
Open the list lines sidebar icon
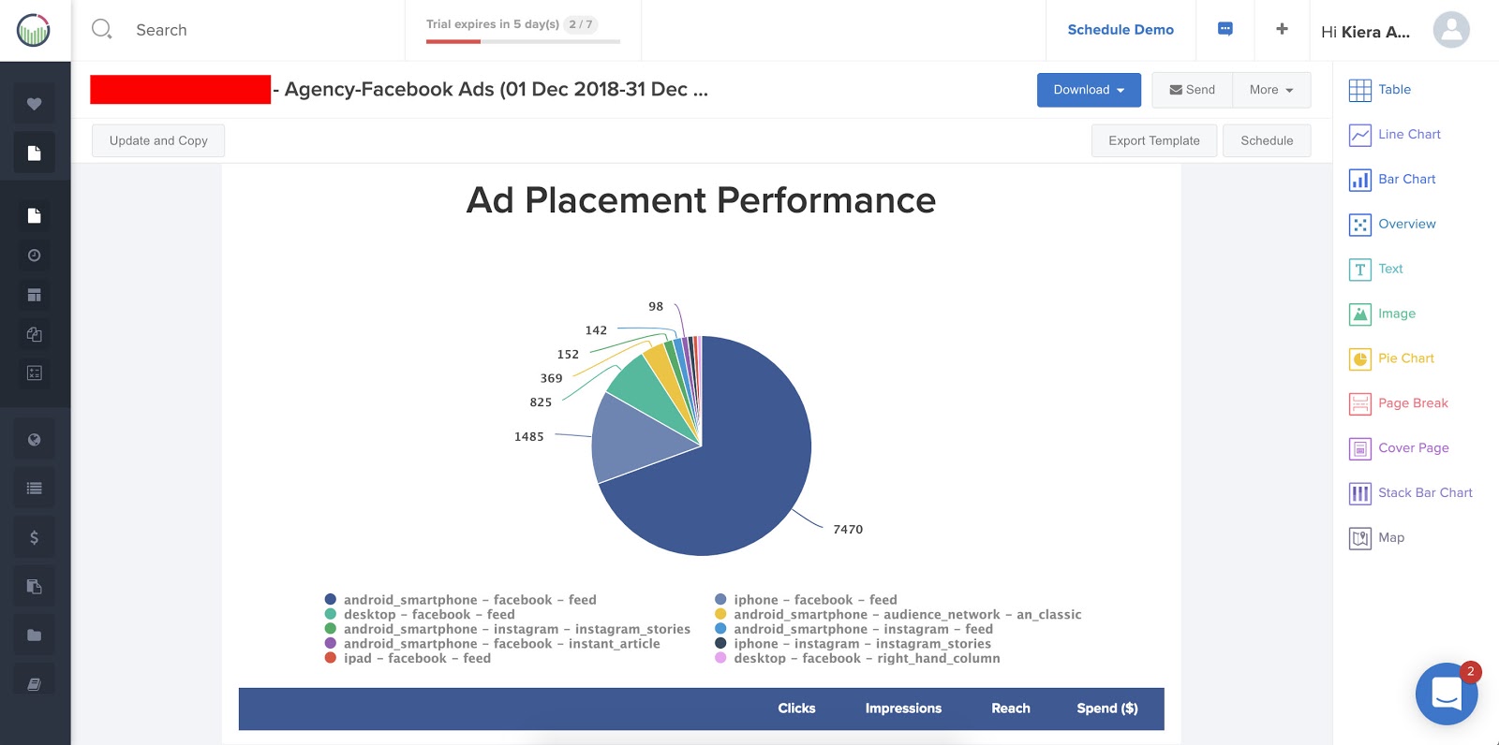(x=34, y=489)
